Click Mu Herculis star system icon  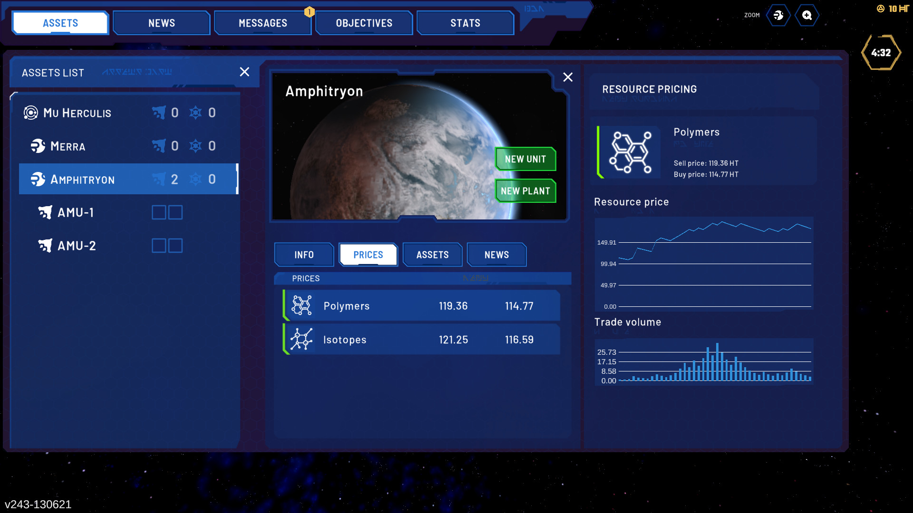(x=31, y=113)
